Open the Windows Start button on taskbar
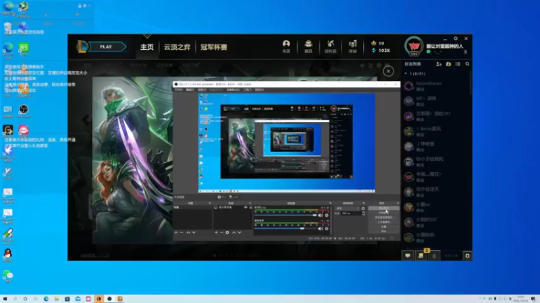Screen dimensions: 540x303 pos(5,299)
